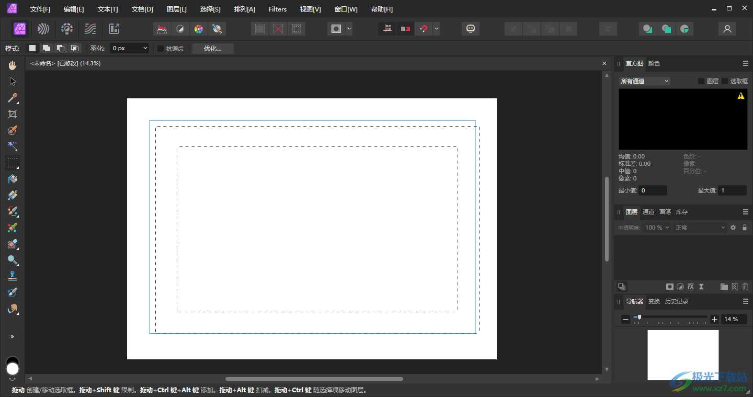Pick the Flood Select magic wand tool
This screenshot has height=397, width=753.
point(13,146)
